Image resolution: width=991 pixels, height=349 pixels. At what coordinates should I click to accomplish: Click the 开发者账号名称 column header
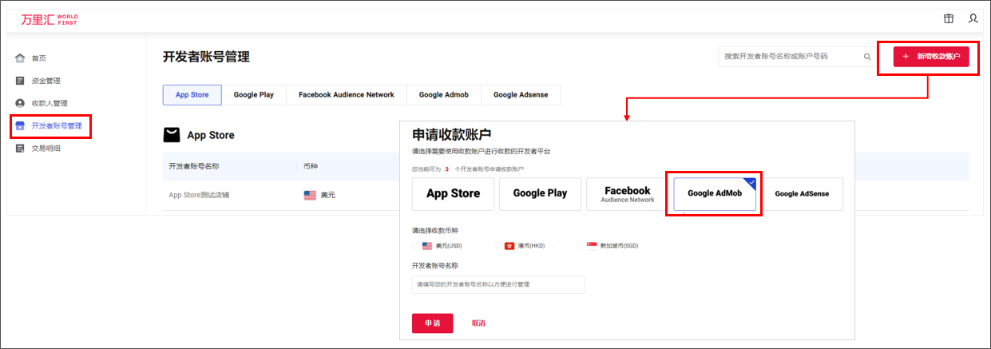(x=194, y=166)
